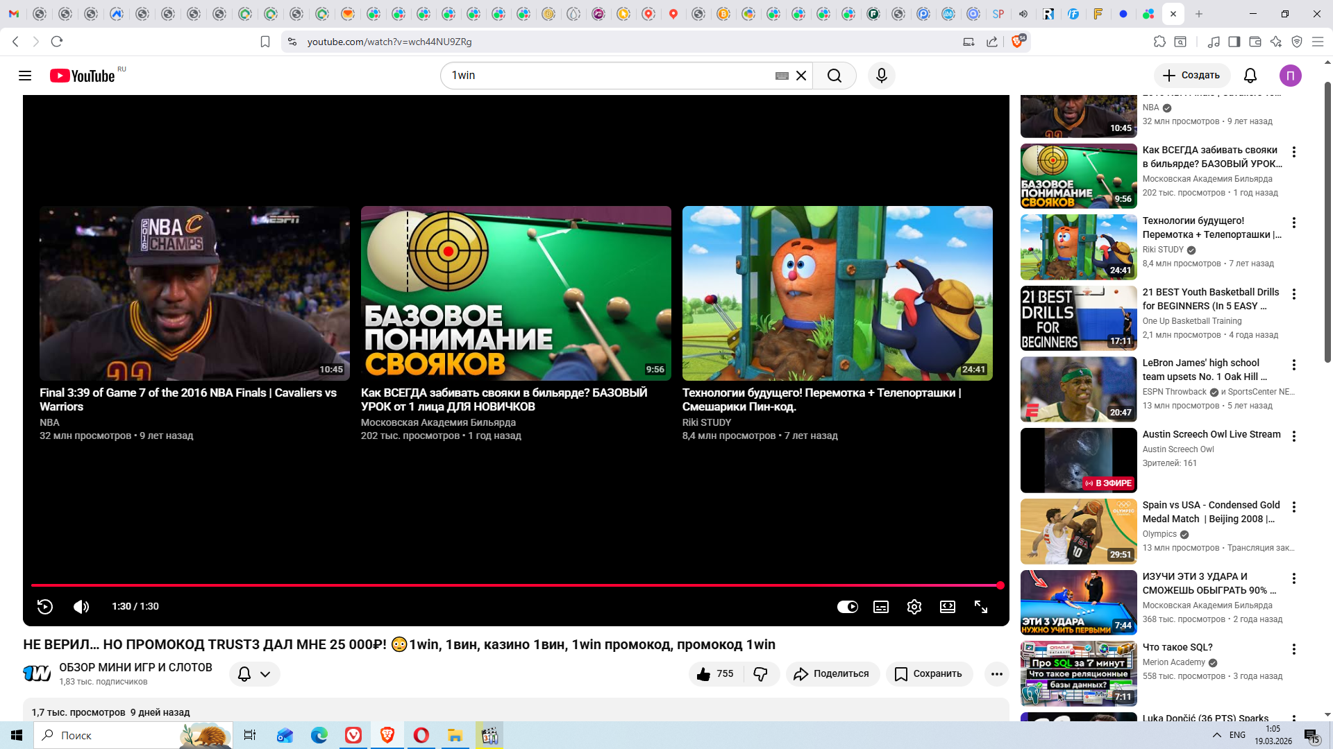Switch to theater mode view
The height and width of the screenshot is (749, 1333).
pos(947,607)
